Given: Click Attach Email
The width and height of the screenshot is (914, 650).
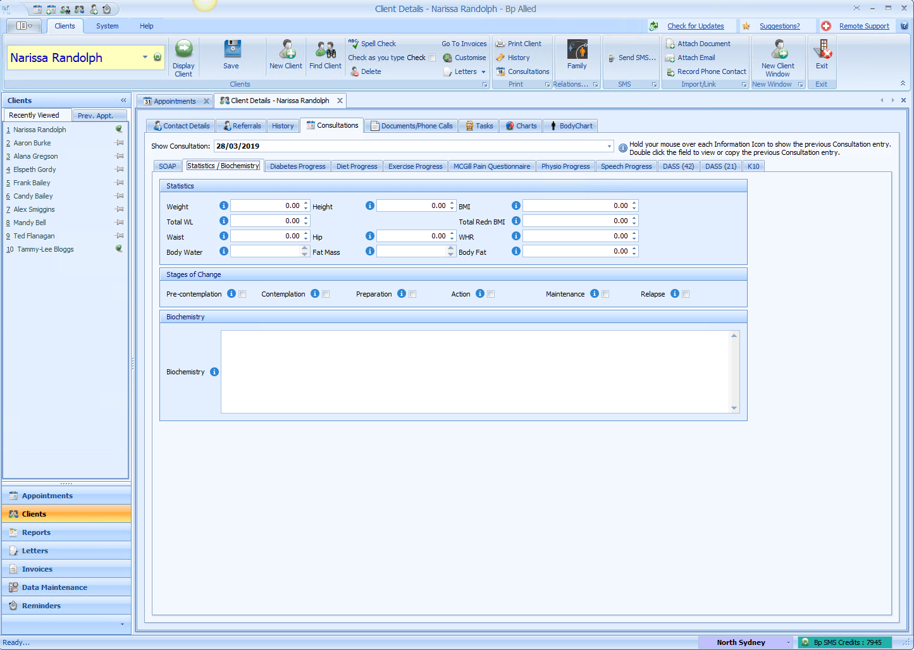Looking at the screenshot, I should click(x=691, y=58).
